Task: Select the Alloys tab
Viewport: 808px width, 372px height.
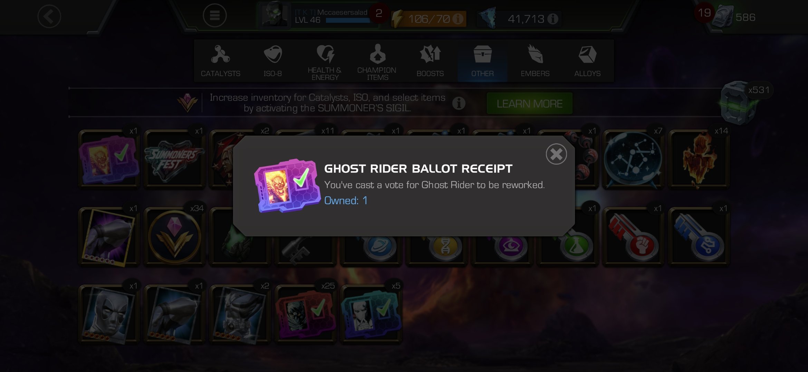Action: 587,61
